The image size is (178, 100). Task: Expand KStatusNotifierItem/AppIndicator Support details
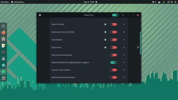124,62
